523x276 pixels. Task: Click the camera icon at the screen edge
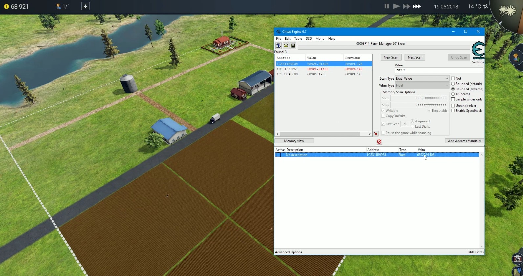click(x=518, y=259)
